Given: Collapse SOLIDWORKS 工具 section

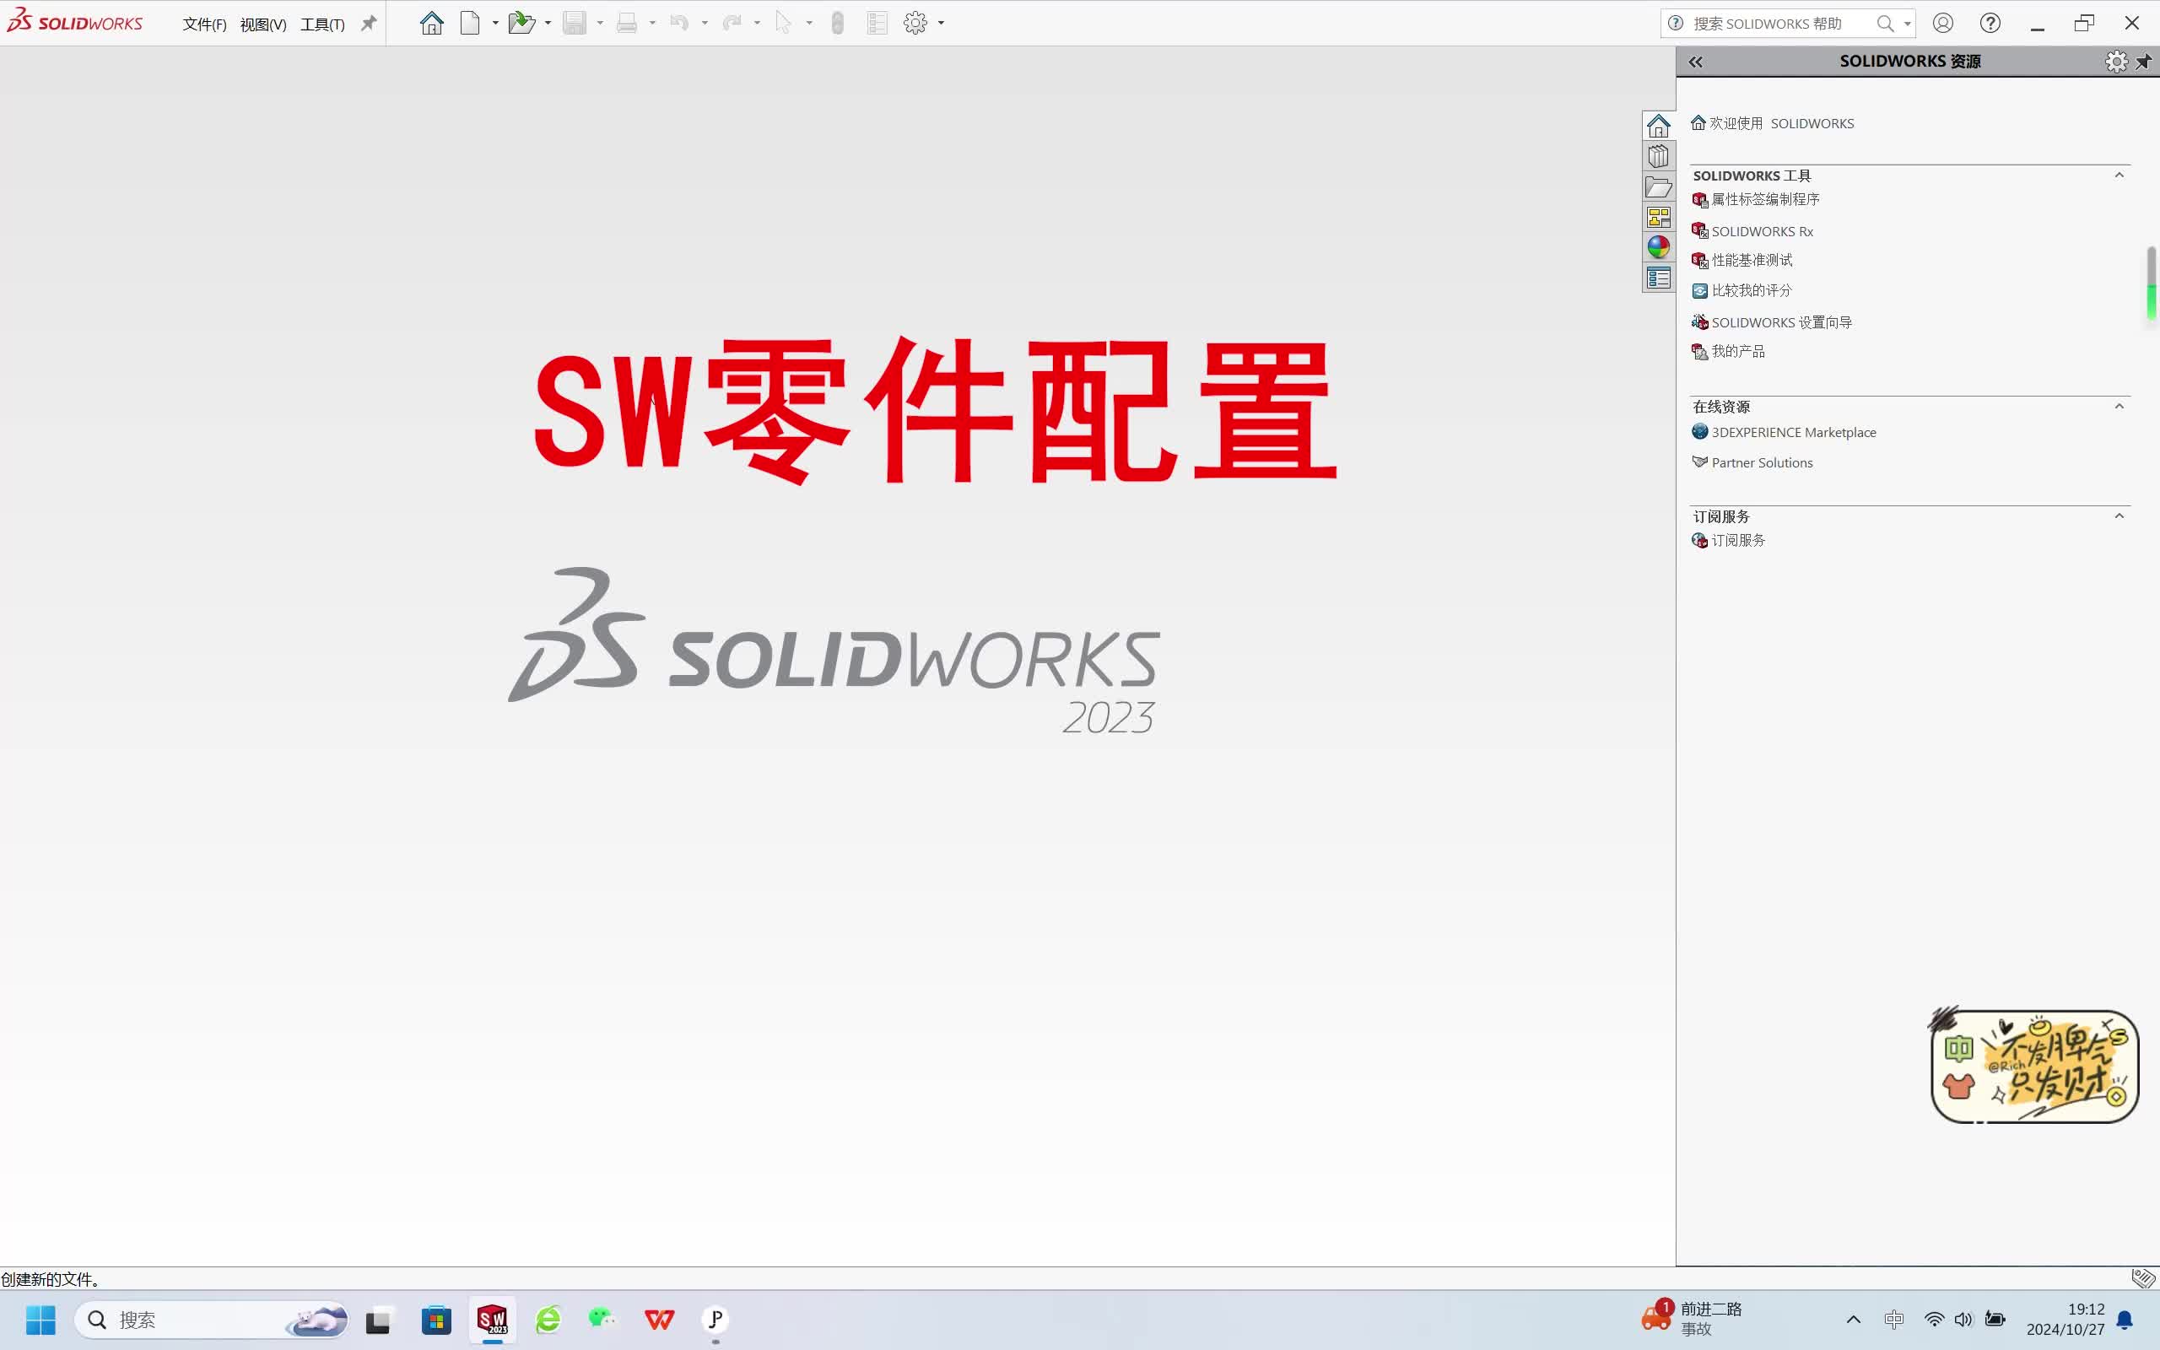Looking at the screenshot, I should click(x=2119, y=175).
